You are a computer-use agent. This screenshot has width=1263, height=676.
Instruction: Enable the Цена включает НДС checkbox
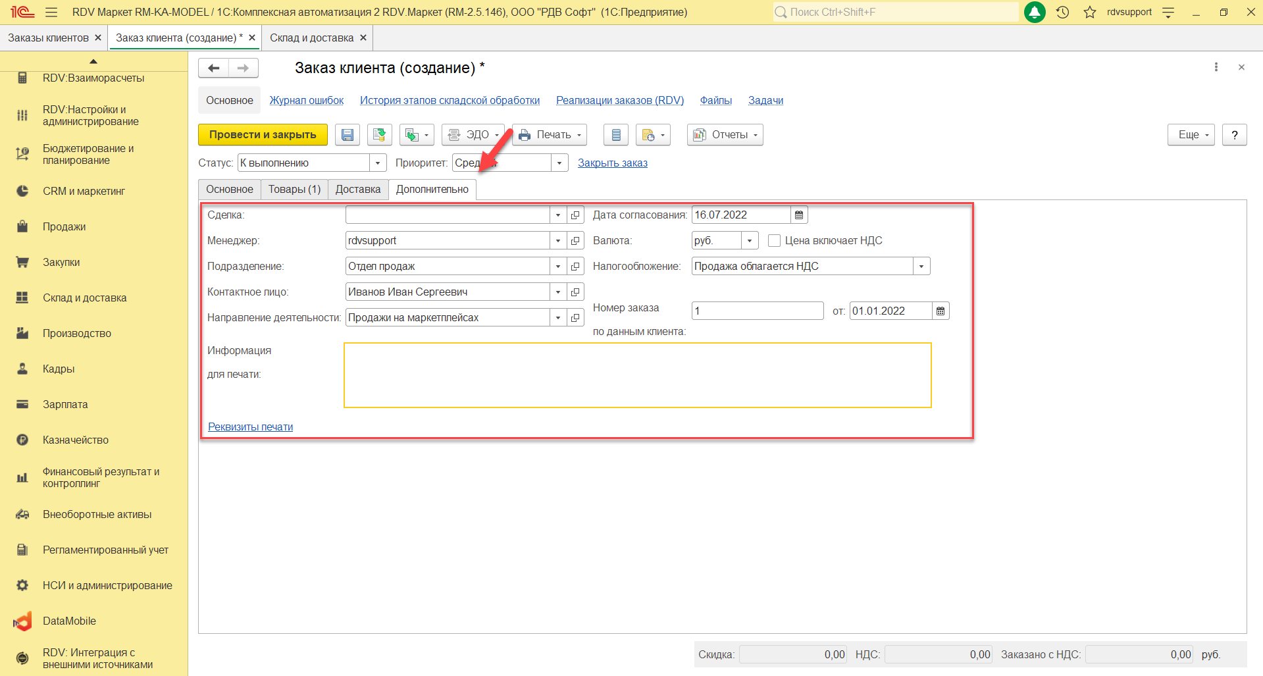coord(774,241)
